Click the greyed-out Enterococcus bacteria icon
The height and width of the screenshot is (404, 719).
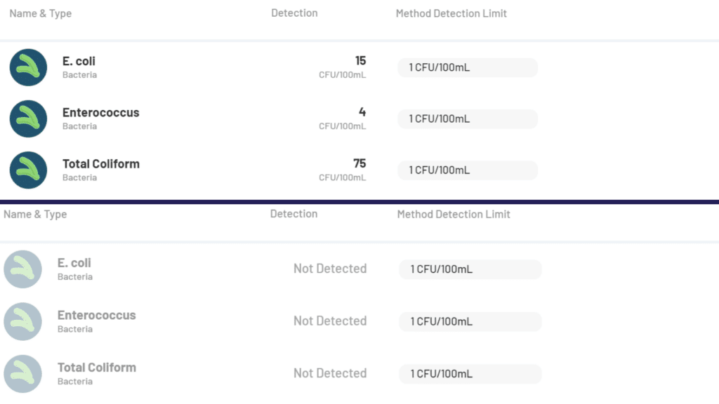tap(23, 321)
